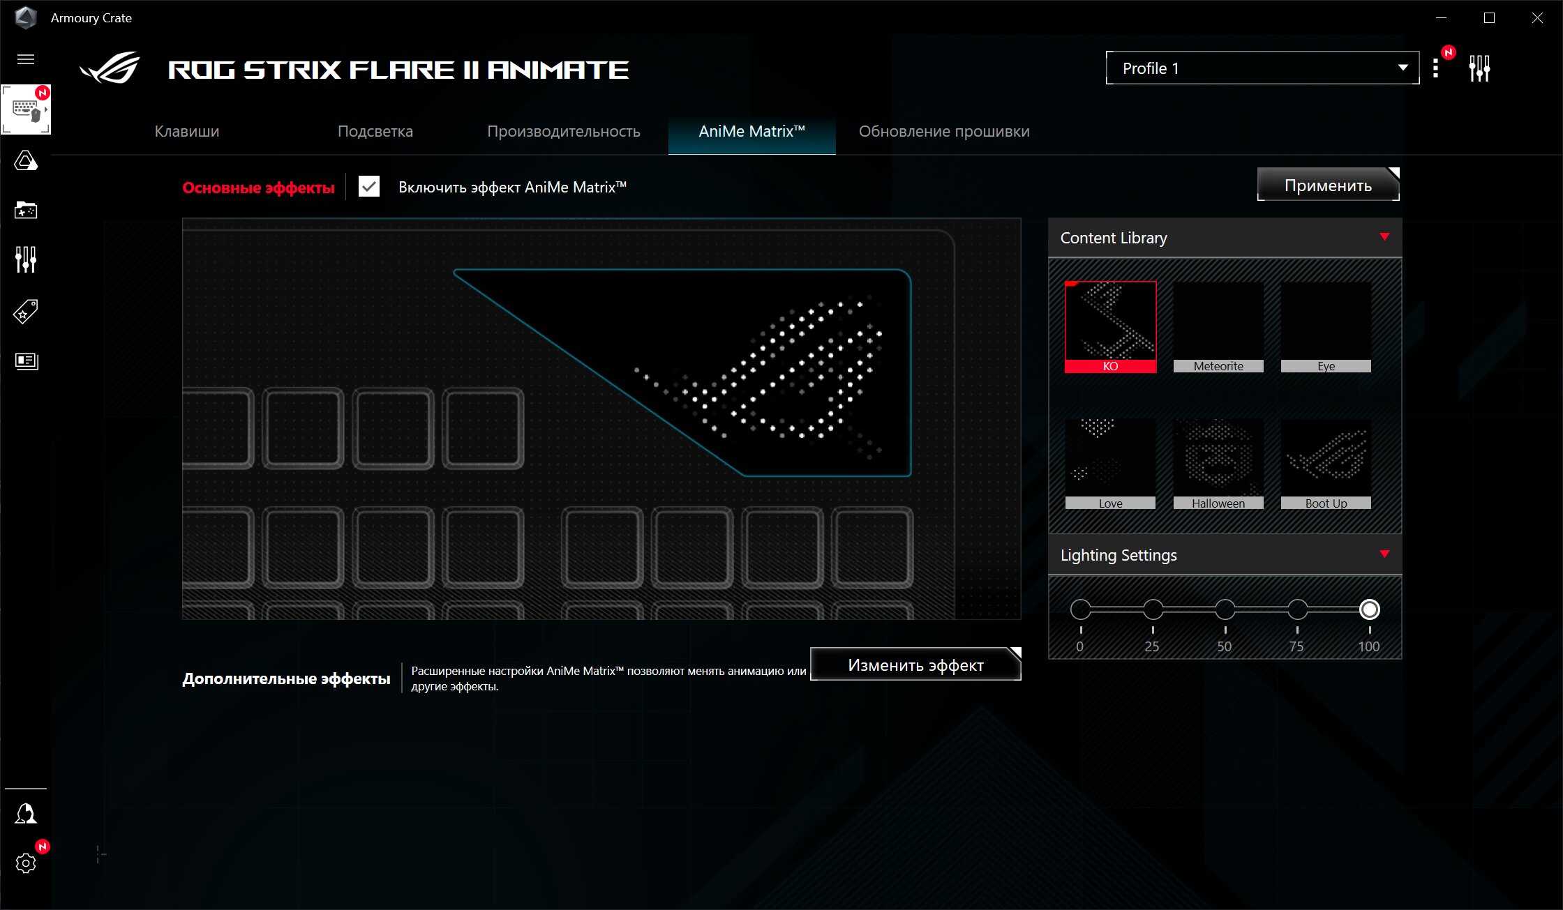
Task: Open the news sidebar icon
Action: tap(26, 361)
